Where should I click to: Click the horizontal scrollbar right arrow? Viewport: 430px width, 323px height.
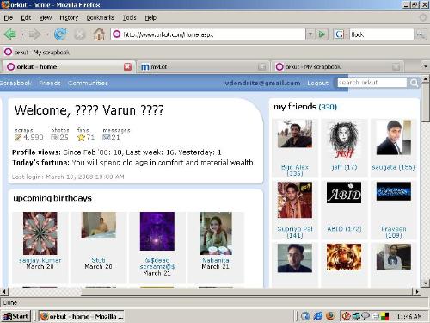416,292
